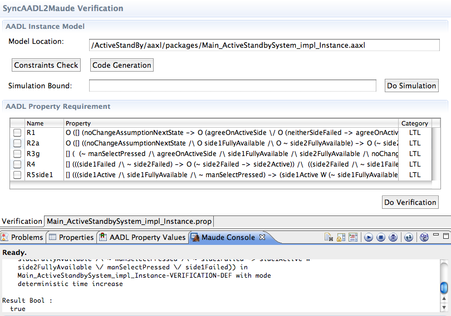Click the Simulation Bound input field
This screenshot has height=316, width=451.
233,86
